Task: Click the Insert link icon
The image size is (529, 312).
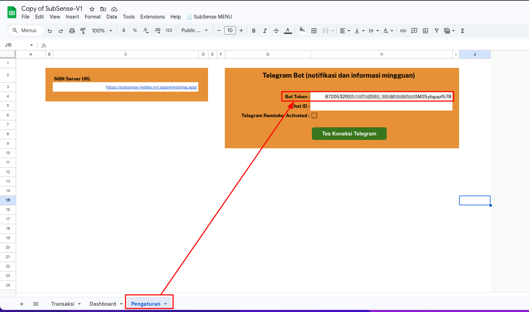Action: point(403,31)
